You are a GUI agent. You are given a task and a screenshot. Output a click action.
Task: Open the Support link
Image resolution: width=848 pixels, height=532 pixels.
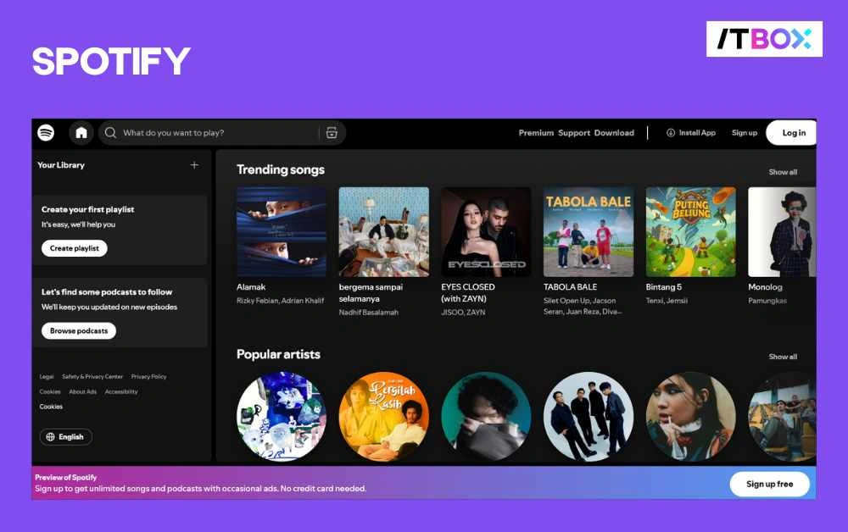(574, 133)
